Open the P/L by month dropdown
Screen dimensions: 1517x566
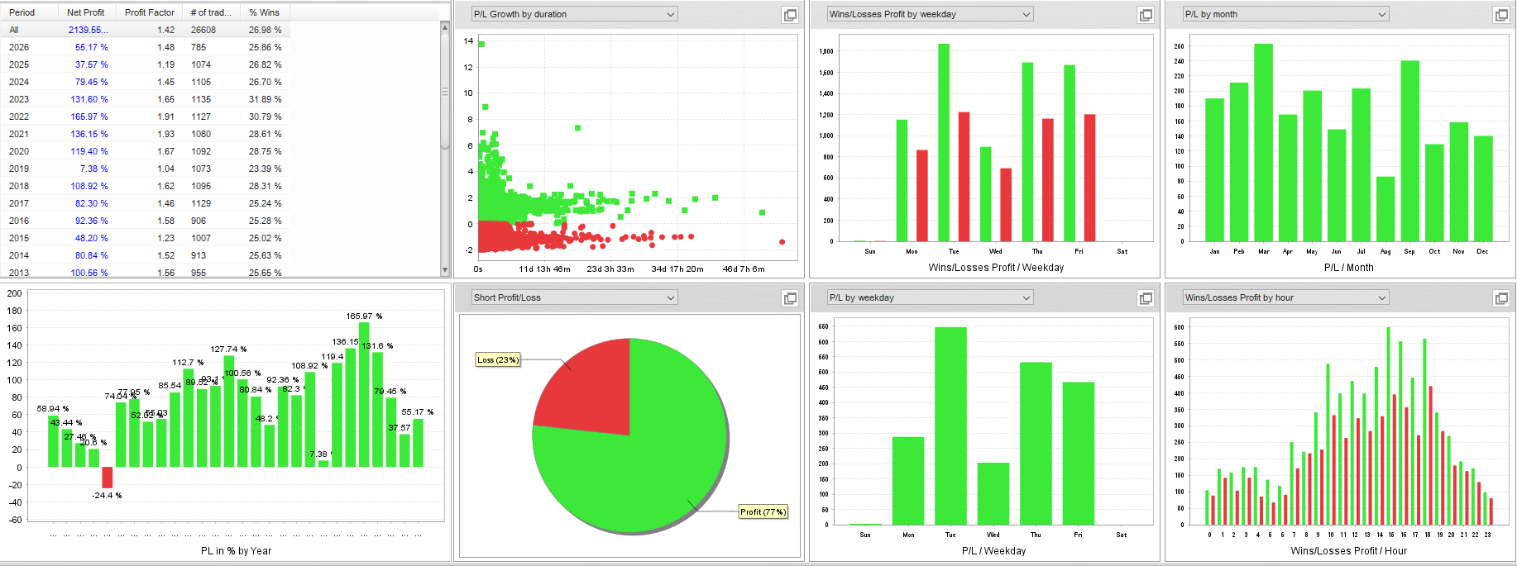tap(1285, 14)
